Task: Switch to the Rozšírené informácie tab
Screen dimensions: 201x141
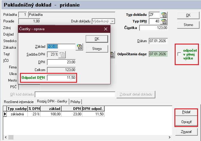Action: point(18,102)
